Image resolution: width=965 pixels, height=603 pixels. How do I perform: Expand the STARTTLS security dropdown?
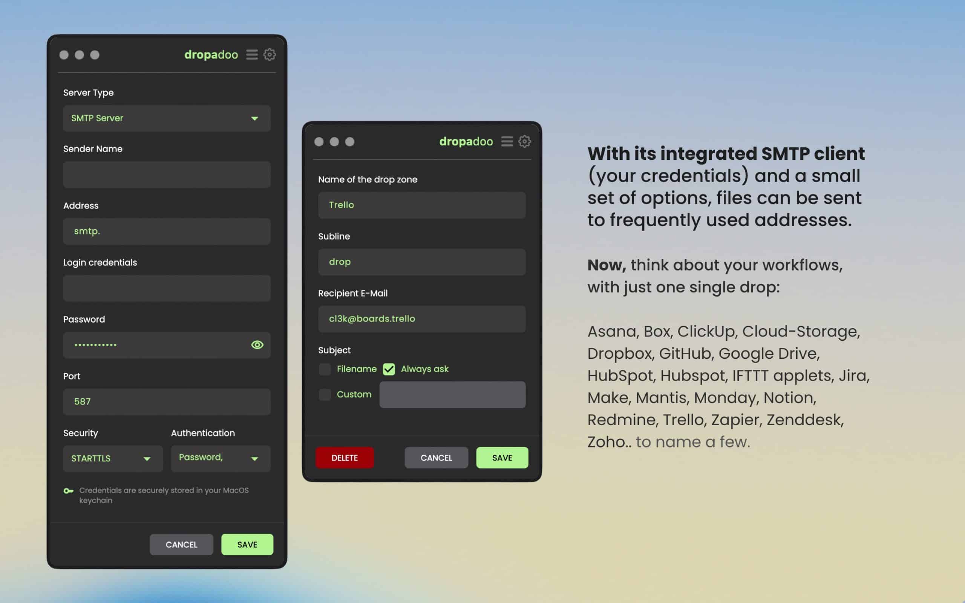[112, 459]
